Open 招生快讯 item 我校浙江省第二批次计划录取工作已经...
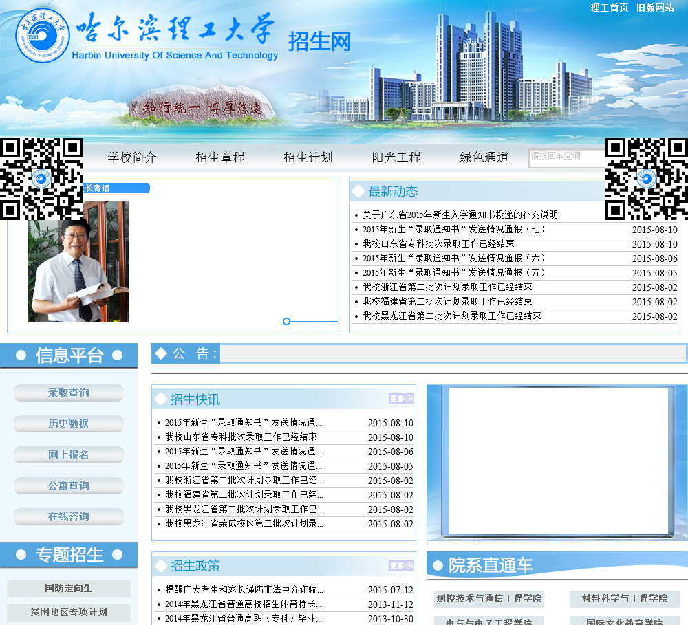This screenshot has height=625, width=688. (244, 480)
